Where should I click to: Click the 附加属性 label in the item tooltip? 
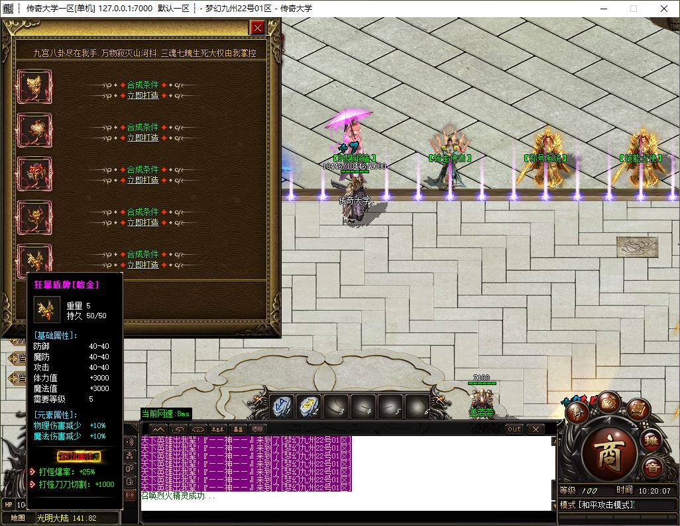[78, 457]
